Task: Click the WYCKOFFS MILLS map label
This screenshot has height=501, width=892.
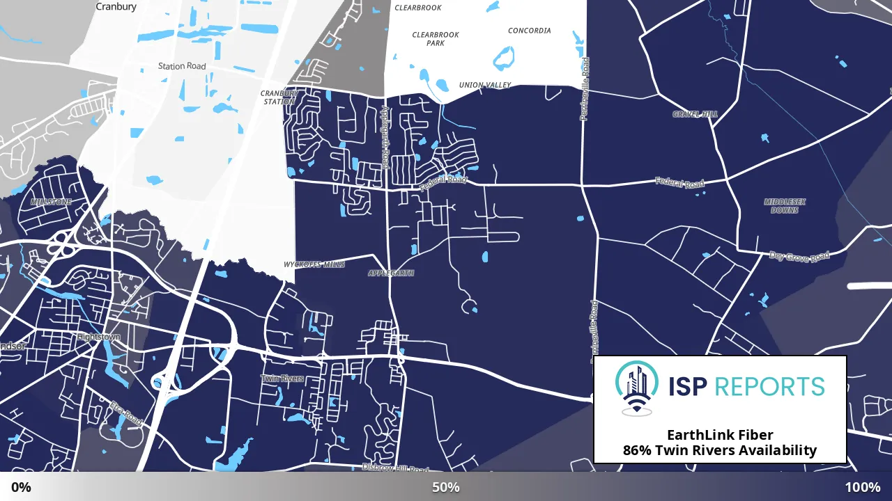Action: coord(314,264)
